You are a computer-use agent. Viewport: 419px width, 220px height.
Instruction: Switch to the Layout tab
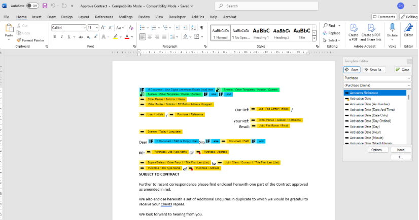pyautogui.click(x=84, y=17)
